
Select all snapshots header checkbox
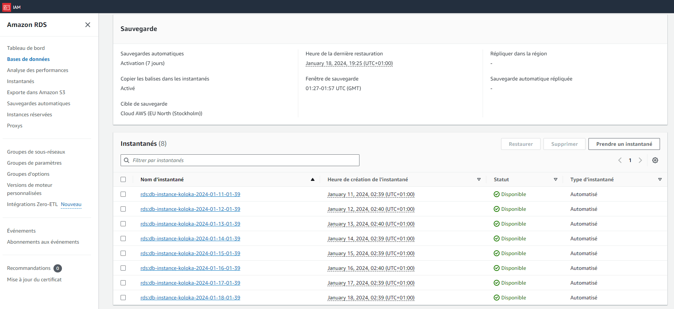pyautogui.click(x=123, y=179)
